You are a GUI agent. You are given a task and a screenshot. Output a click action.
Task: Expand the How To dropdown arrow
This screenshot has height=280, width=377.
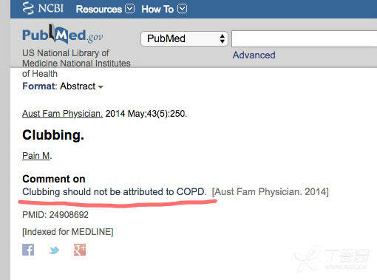[x=183, y=9]
